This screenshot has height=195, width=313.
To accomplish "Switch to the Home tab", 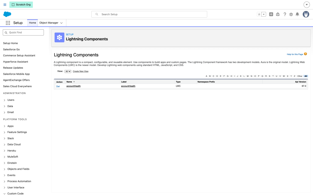I will pos(32,23).
